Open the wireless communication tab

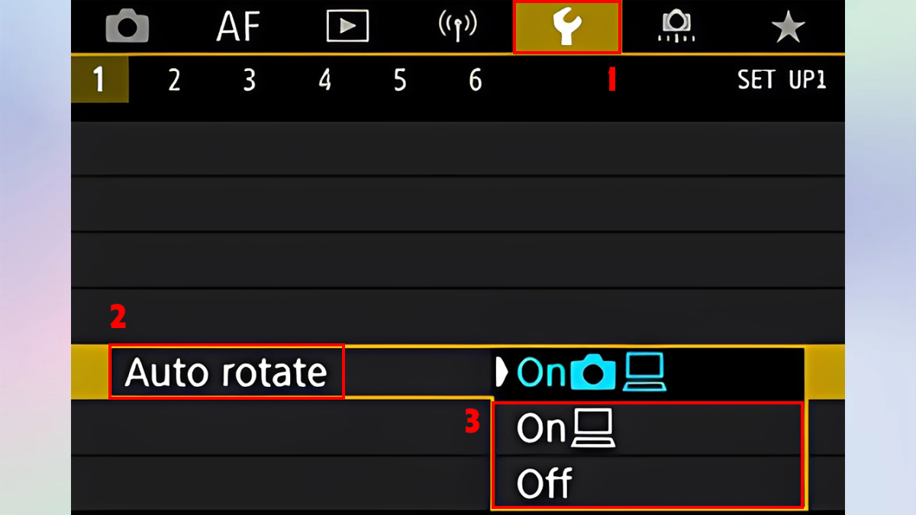pos(458,27)
